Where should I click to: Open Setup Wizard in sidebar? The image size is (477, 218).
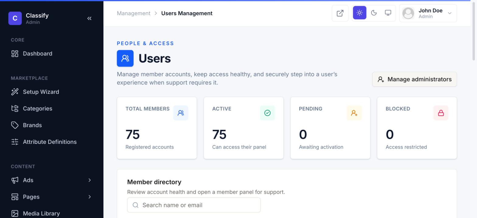click(x=52, y=92)
